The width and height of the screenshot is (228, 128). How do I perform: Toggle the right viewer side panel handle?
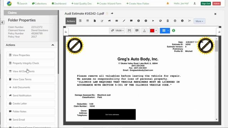[x=219, y=32]
